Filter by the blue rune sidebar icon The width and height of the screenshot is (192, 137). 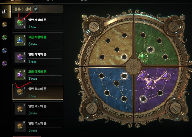point(5,50)
